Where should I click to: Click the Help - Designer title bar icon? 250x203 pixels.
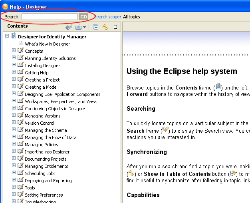(x=5, y=6)
